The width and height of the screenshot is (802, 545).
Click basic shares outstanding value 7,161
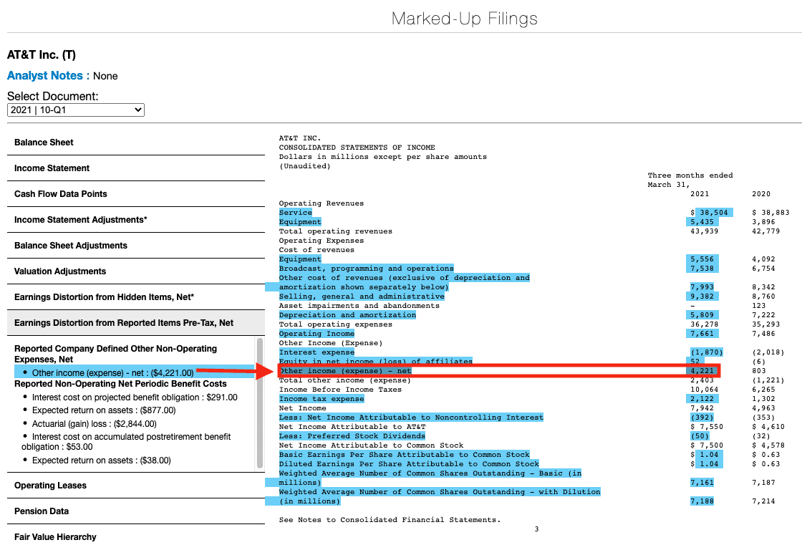(x=702, y=482)
